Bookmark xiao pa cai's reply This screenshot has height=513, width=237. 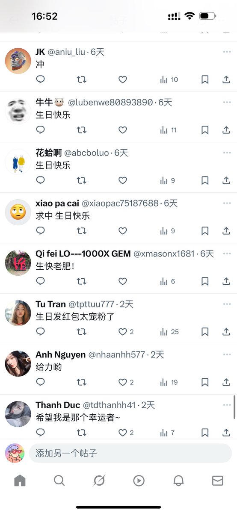pyautogui.click(x=205, y=231)
